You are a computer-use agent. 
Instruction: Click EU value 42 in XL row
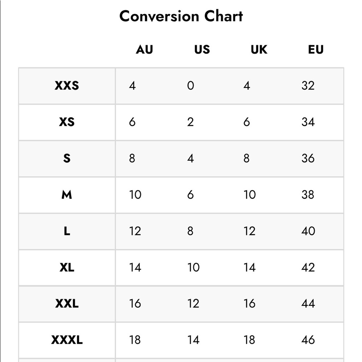pyautogui.click(x=308, y=268)
